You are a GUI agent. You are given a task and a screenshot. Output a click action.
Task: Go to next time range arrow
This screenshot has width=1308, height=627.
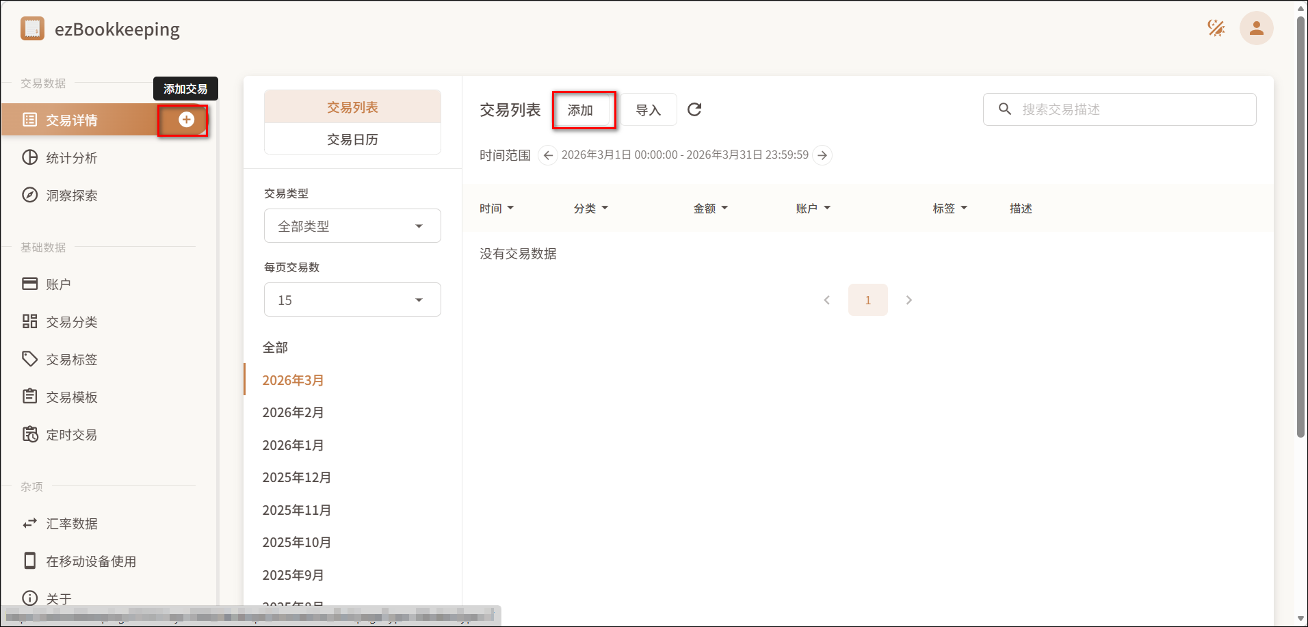[822, 155]
